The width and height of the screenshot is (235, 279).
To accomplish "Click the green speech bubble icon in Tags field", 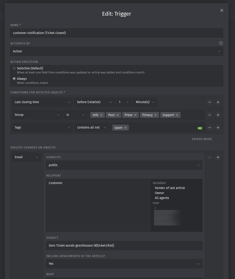I will pyautogui.click(x=200, y=128).
